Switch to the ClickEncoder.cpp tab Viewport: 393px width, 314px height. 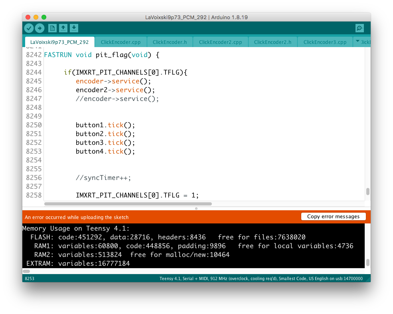click(x=120, y=42)
